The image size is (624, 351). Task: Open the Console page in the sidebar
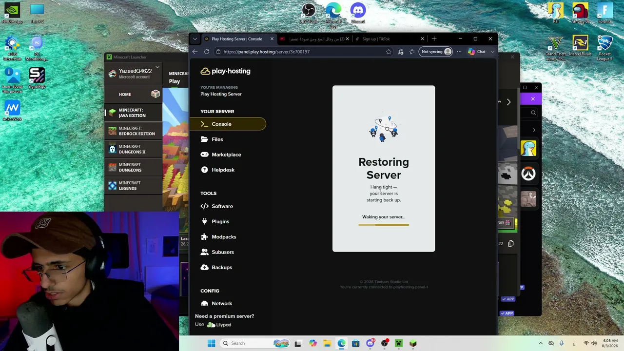point(228,124)
